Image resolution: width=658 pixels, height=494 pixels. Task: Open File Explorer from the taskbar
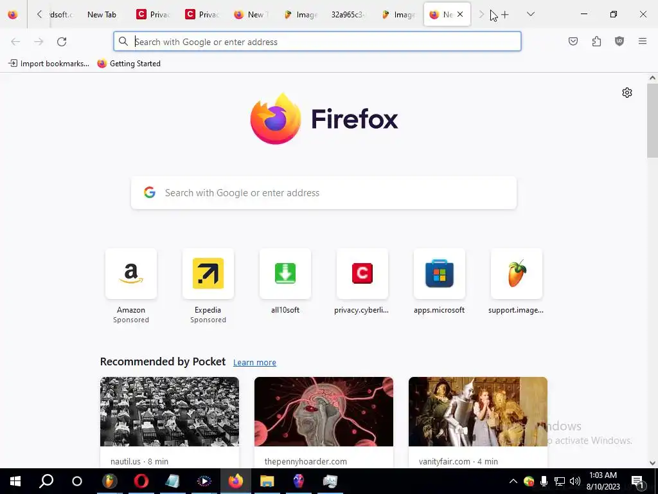point(267,481)
